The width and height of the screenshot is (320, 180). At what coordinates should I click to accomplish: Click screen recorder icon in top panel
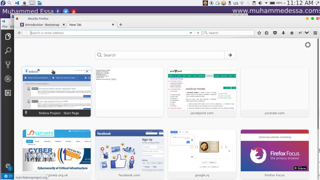(x=32, y=3)
